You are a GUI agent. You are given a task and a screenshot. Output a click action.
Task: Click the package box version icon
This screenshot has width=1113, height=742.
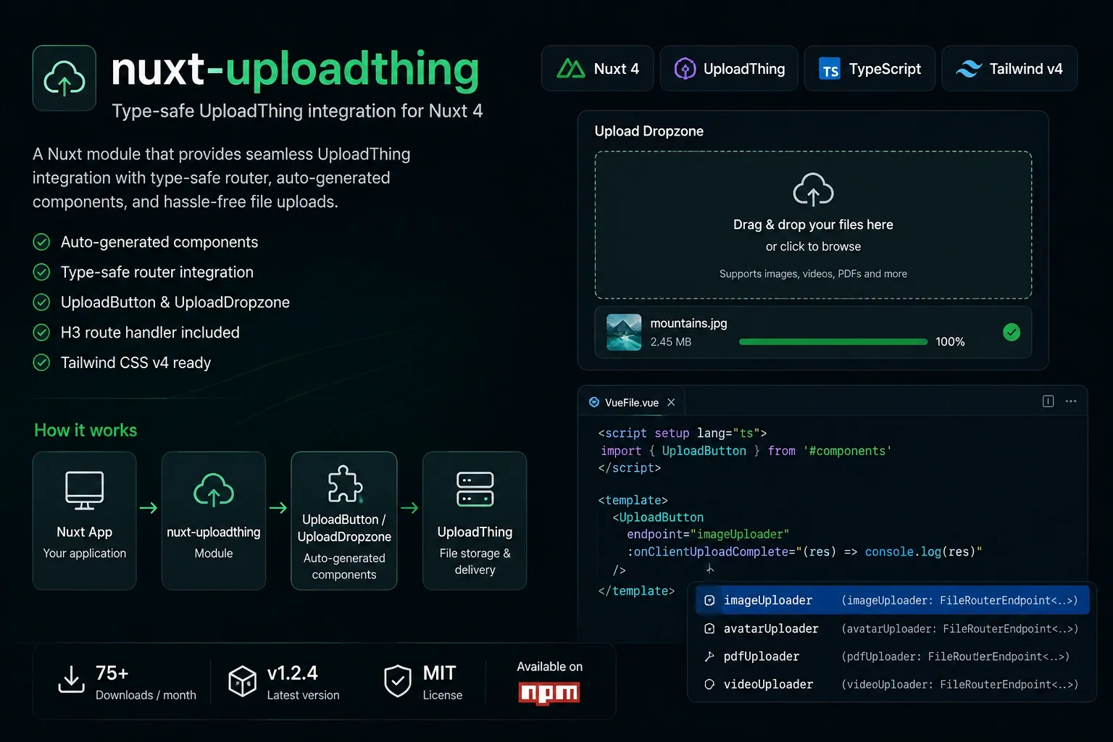pyautogui.click(x=242, y=681)
